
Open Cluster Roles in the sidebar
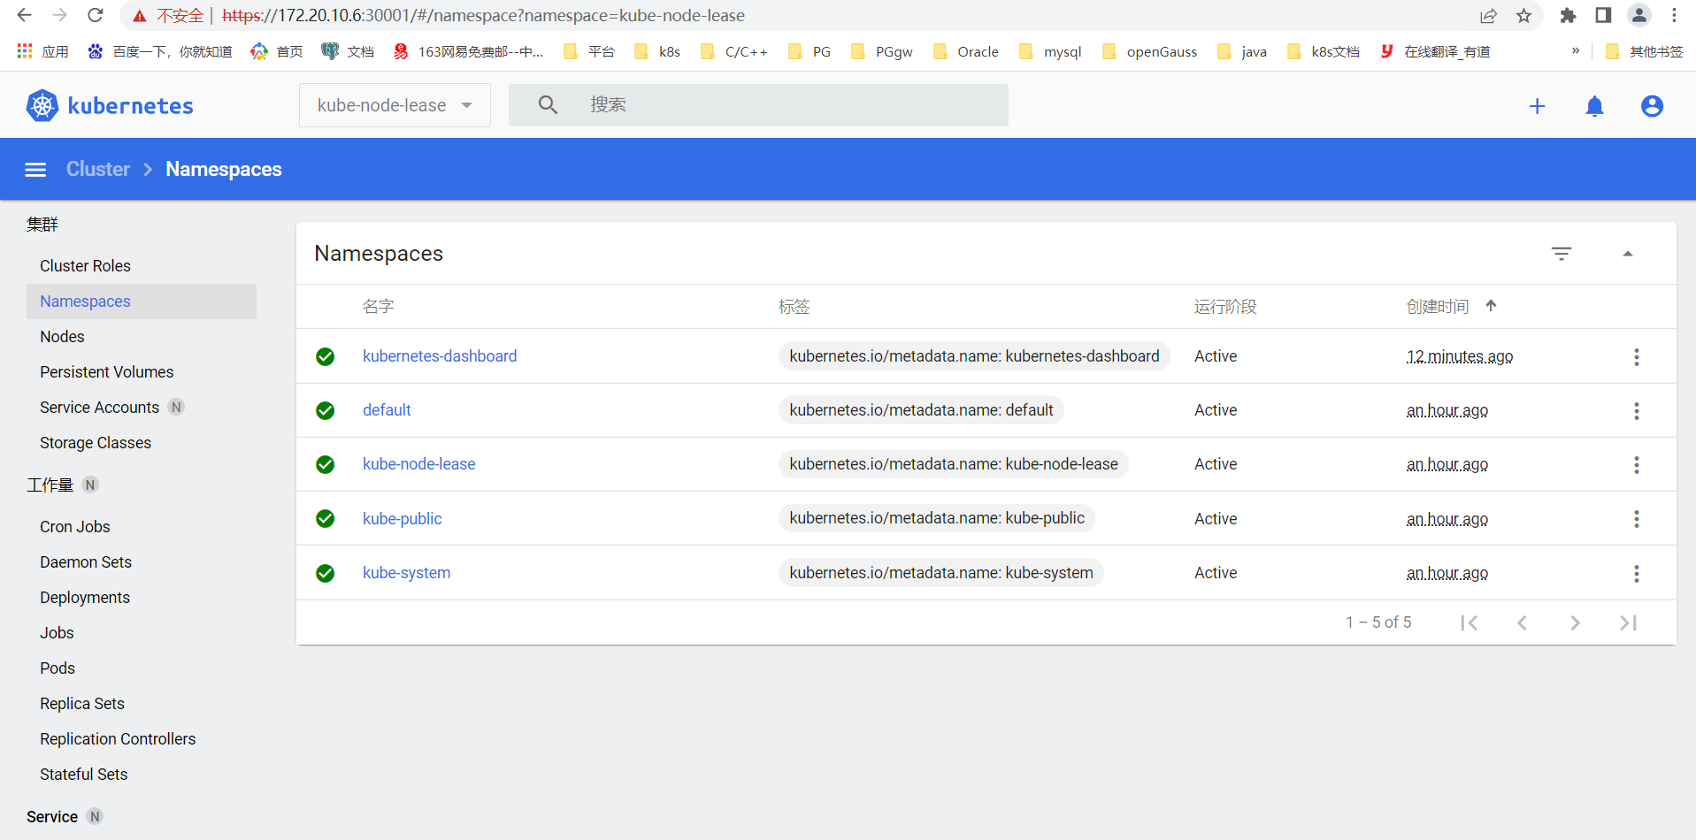85,266
